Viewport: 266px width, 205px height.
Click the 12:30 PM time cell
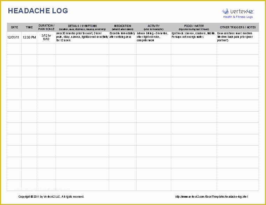pos(29,37)
